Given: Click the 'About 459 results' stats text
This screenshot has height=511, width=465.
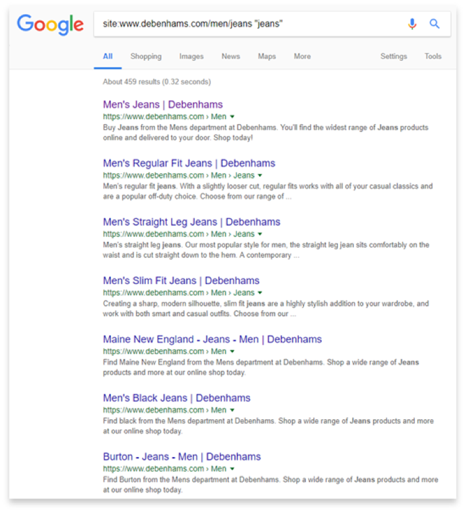Looking at the screenshot, I should coord(157,82).
